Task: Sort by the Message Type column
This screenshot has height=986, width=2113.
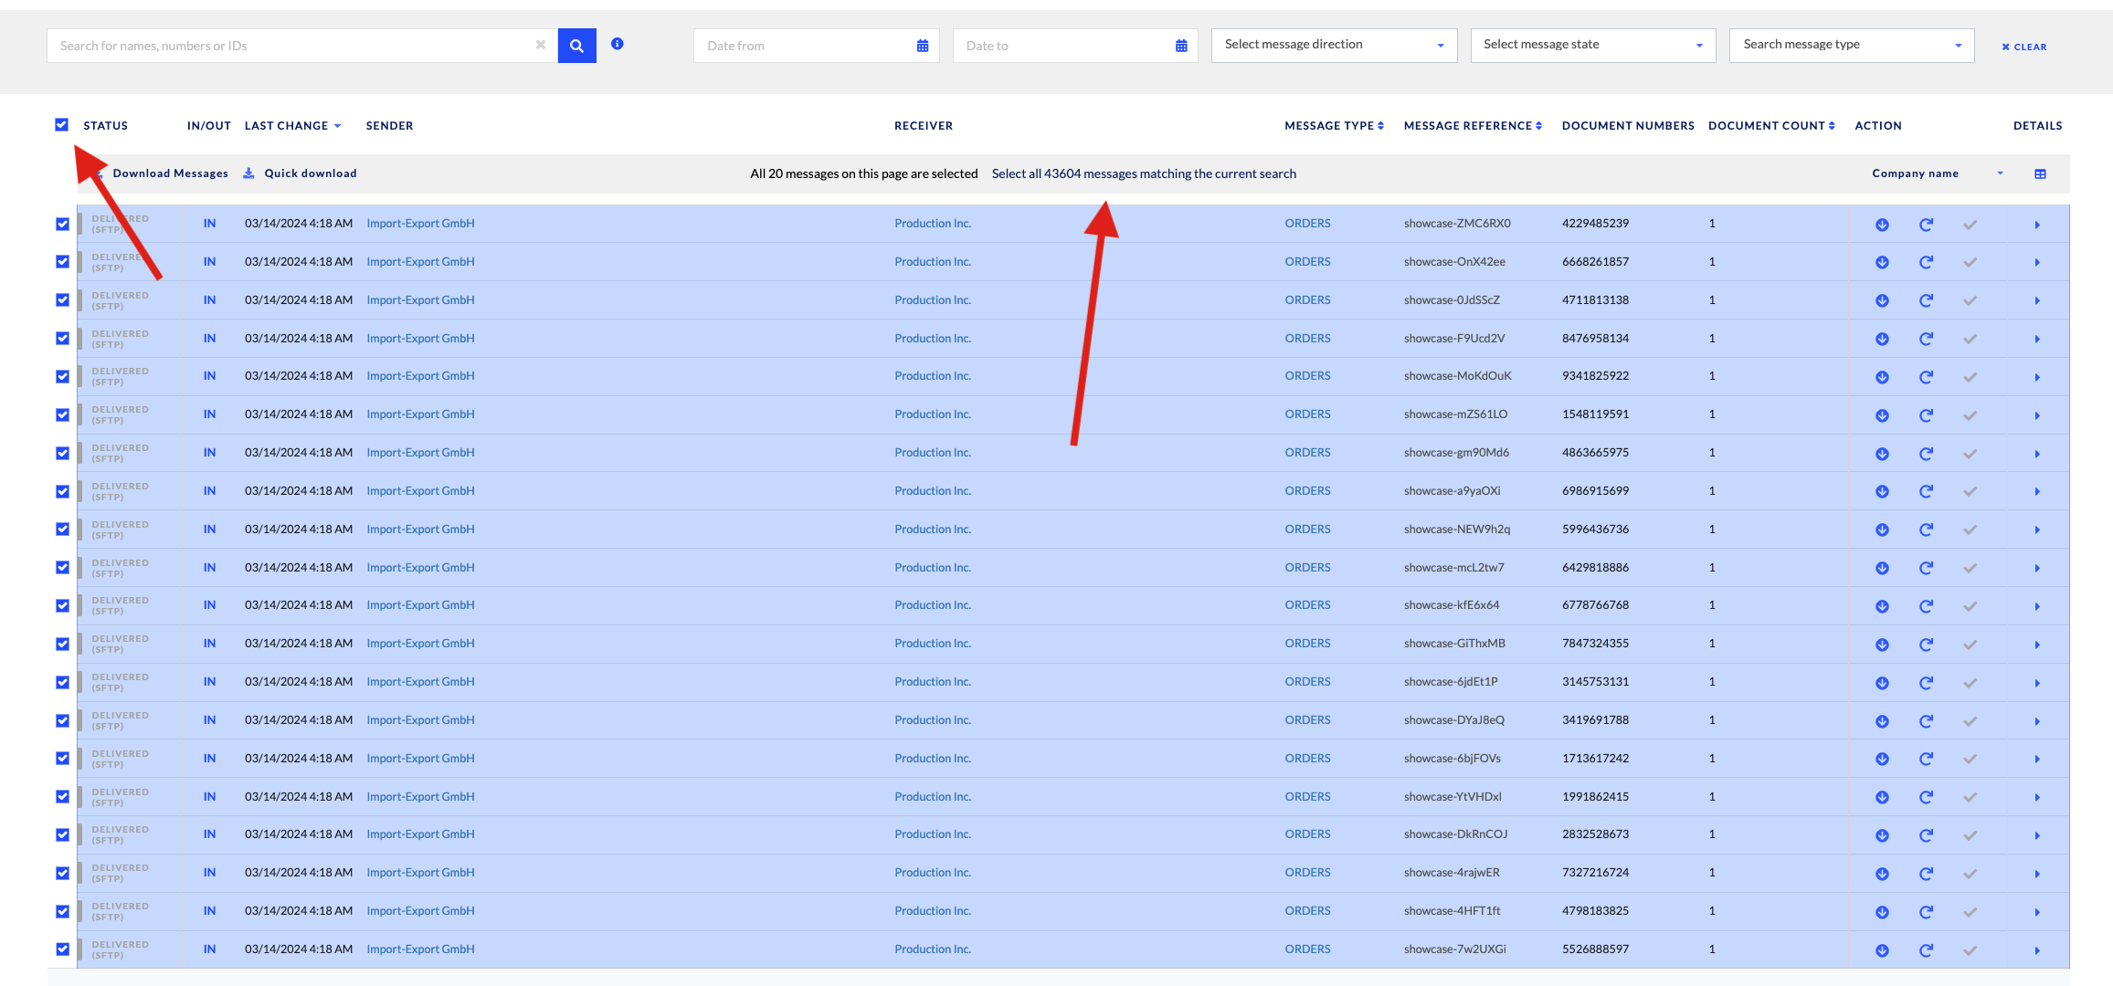Action: 1334,126
